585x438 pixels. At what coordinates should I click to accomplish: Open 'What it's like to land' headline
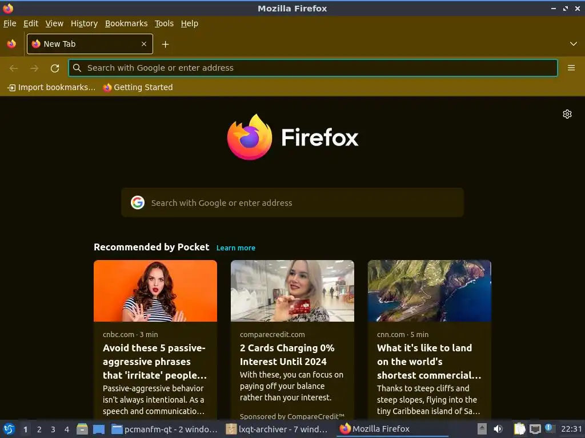(429, 362)
